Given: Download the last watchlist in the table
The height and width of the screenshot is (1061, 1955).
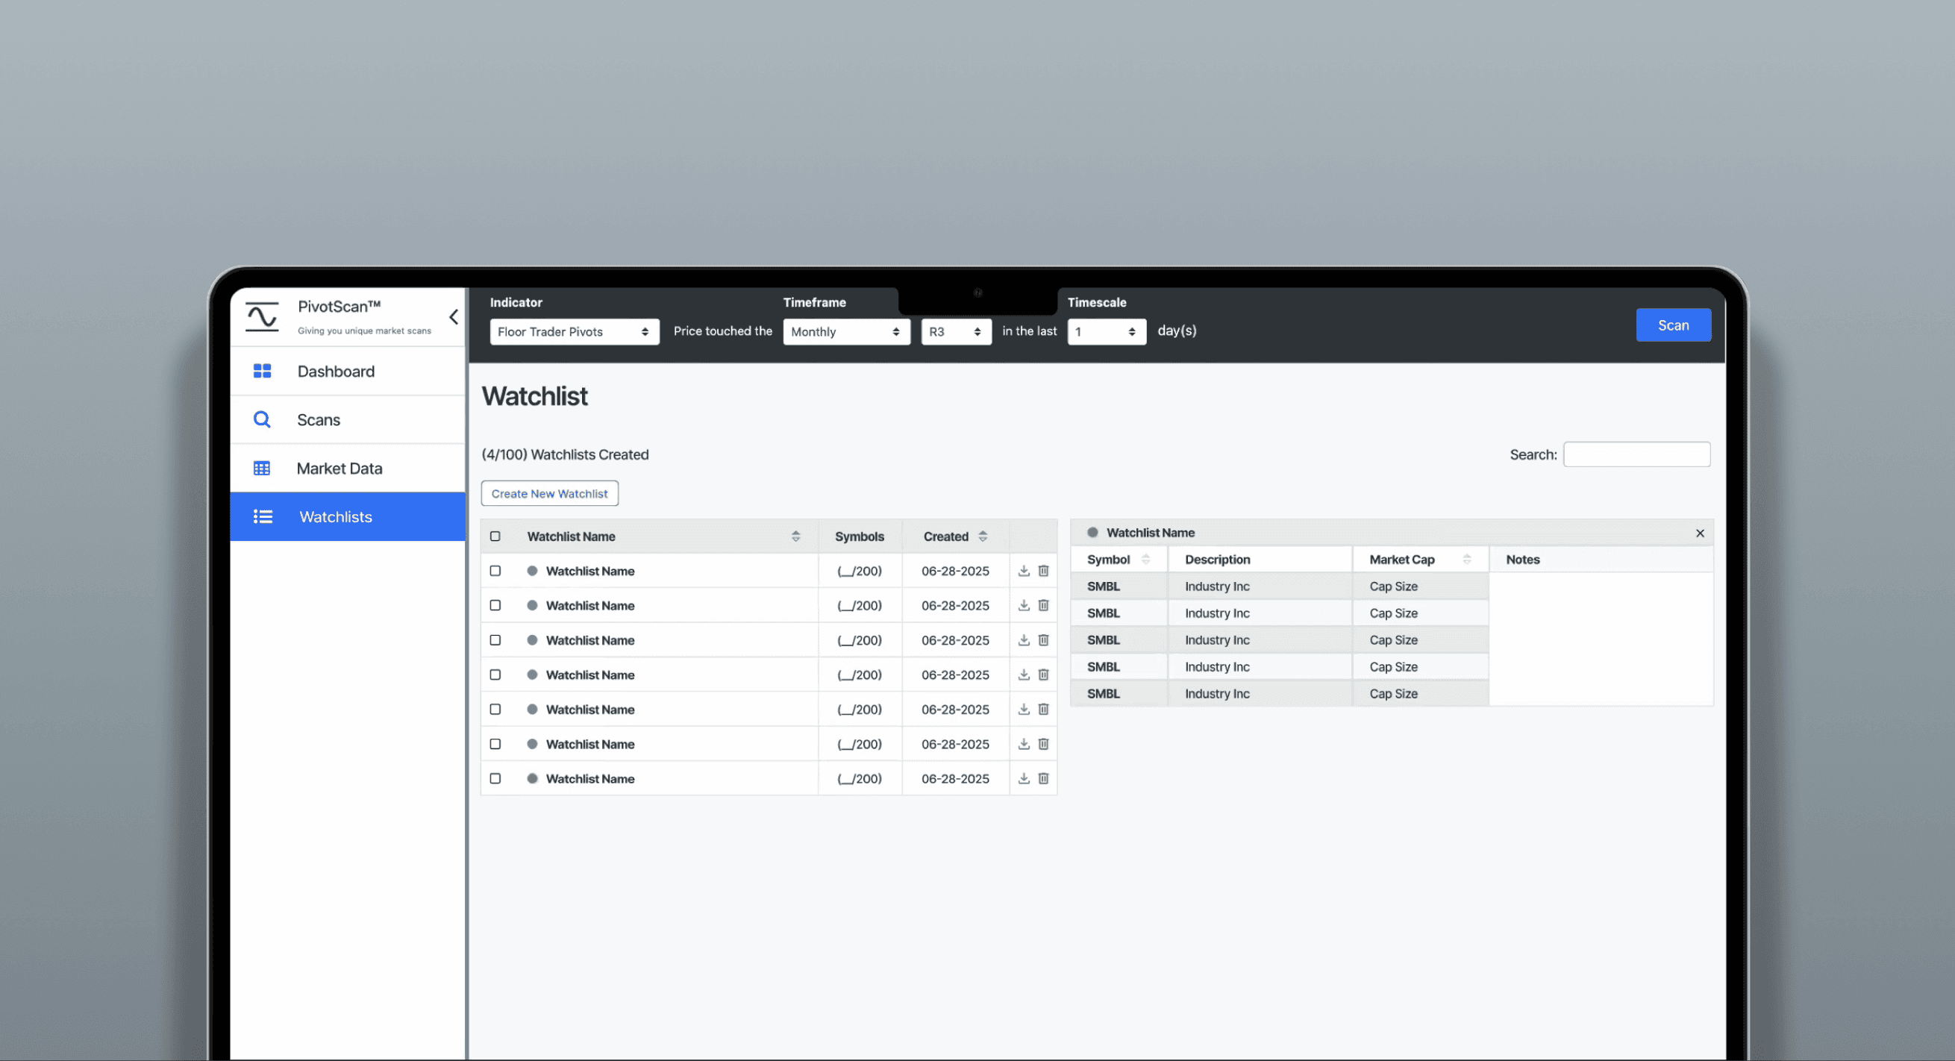Looking at the screenshot, I should 1024,779.
